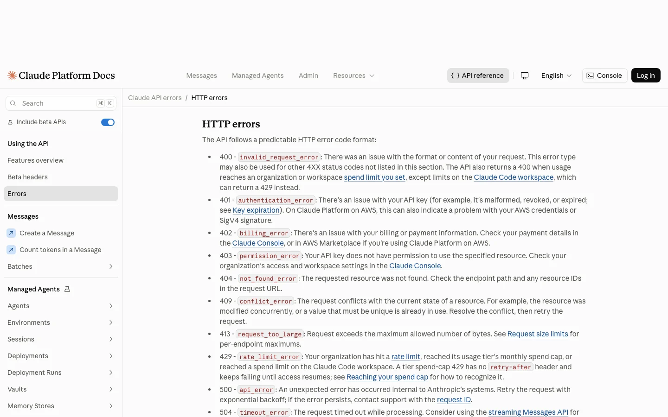Select Beta headers in sidebar
Image resolution: width=668 pixels, height=417 pixels.
pyautogui.click(x=61, y=177)
